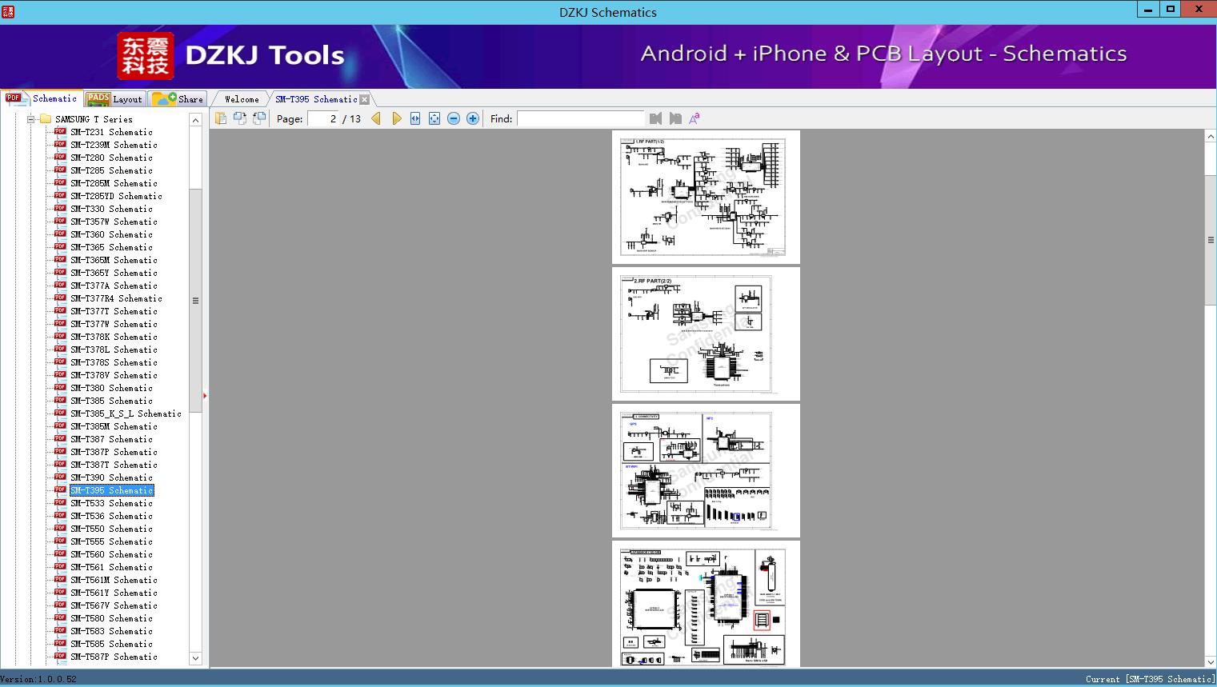Open SM-T561Y Schematic
Viewport: 1217px width, 687px height.
click(x=114, y=593)
